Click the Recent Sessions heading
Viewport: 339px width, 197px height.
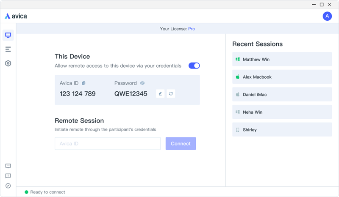point(258,44)
